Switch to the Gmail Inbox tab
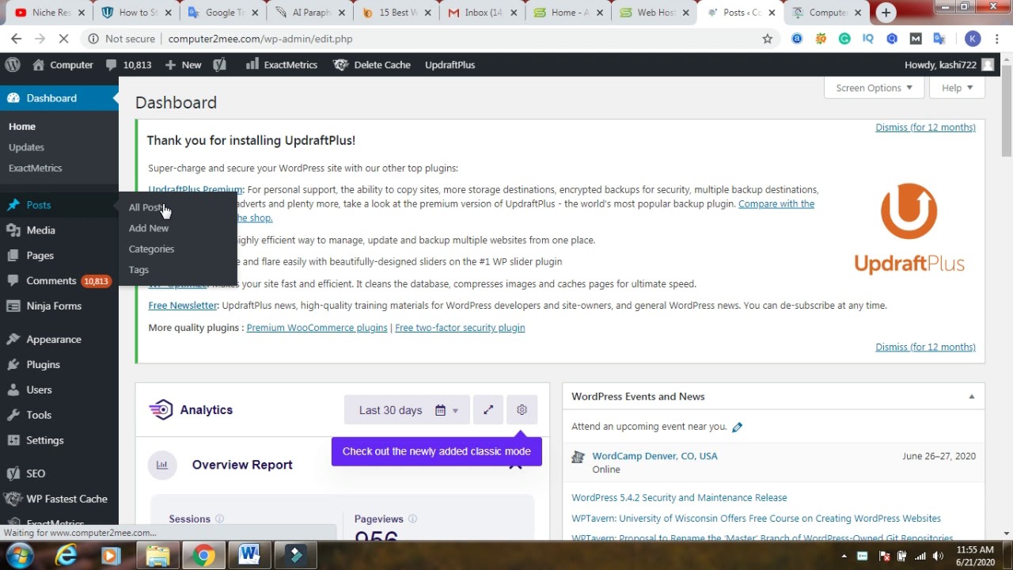Image resolution: width=1013 pixels, height=570 pixels. [482, 13]
